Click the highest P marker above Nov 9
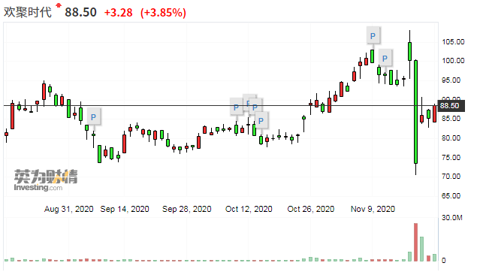 tap(373, 36)
